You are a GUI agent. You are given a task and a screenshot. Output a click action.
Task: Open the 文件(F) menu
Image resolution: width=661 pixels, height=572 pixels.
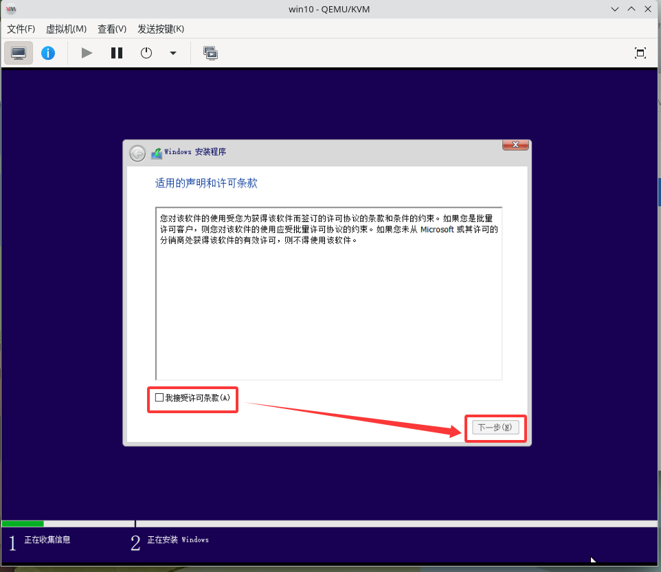tap(21, 29)
